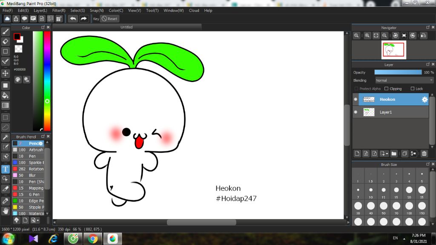Click the Redo arrow in the toolbar
The width and height of the screenshot is (436, 245).
pyautogui.click(x=83, y=19)
